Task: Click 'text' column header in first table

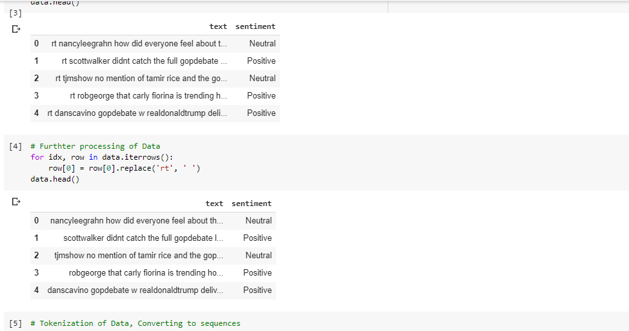Action: coord(218,26)
